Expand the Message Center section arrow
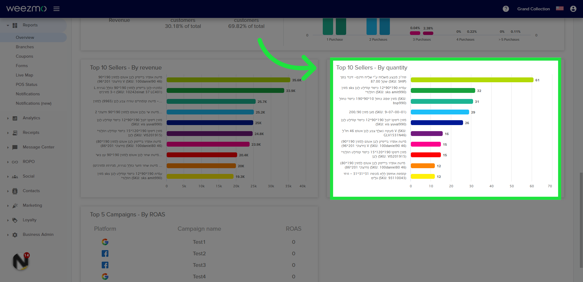Image resolution: width=583 pixels, height=282 pixels. point(8,147)
